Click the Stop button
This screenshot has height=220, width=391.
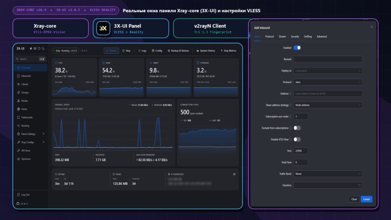(x=126, y=51)
